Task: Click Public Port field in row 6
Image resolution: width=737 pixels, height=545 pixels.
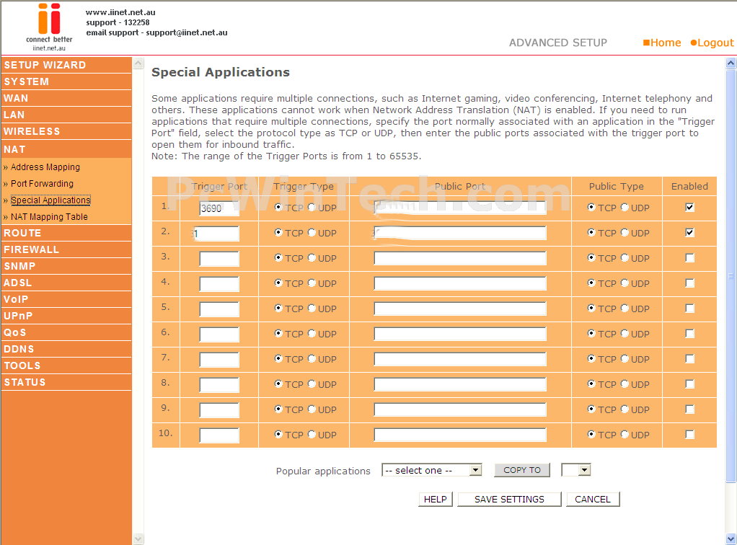Action: [460, 334]
